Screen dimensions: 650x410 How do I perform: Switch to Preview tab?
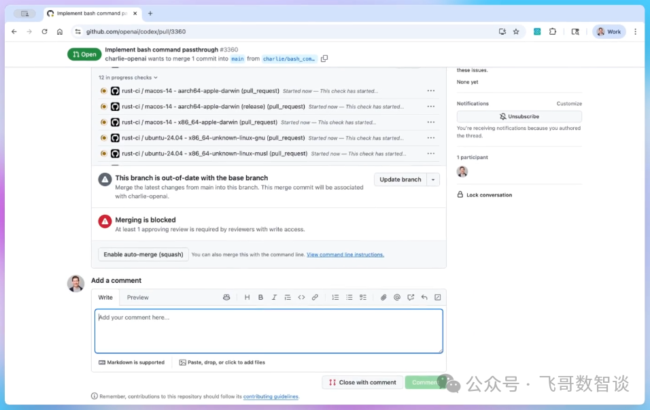137,297
